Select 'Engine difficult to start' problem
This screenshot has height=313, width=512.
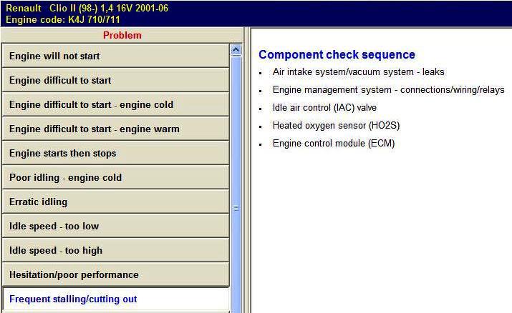(115, 80)
